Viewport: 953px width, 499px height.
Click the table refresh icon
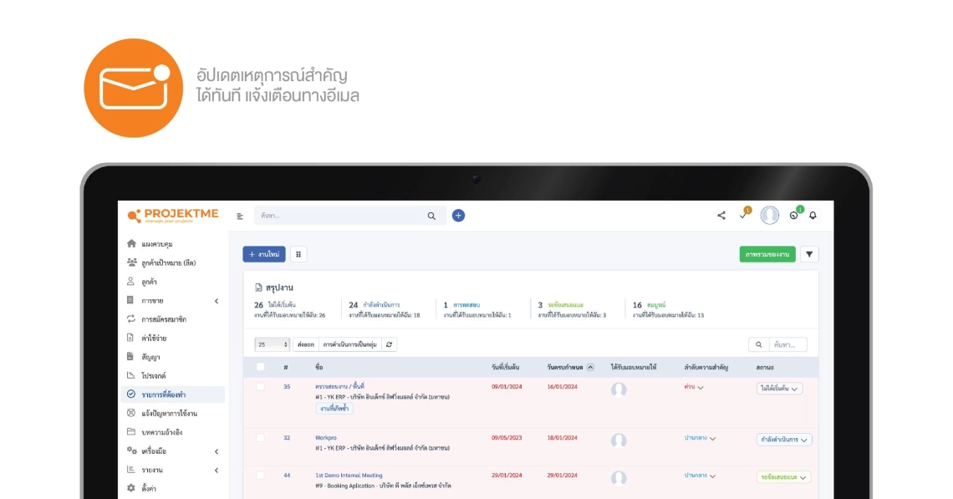pyautogui.click(x=389, y=344)
